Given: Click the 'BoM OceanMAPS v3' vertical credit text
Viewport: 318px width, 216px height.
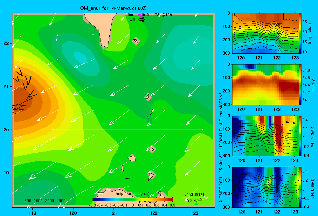Looking at the screenshot, I should (221, 112).
